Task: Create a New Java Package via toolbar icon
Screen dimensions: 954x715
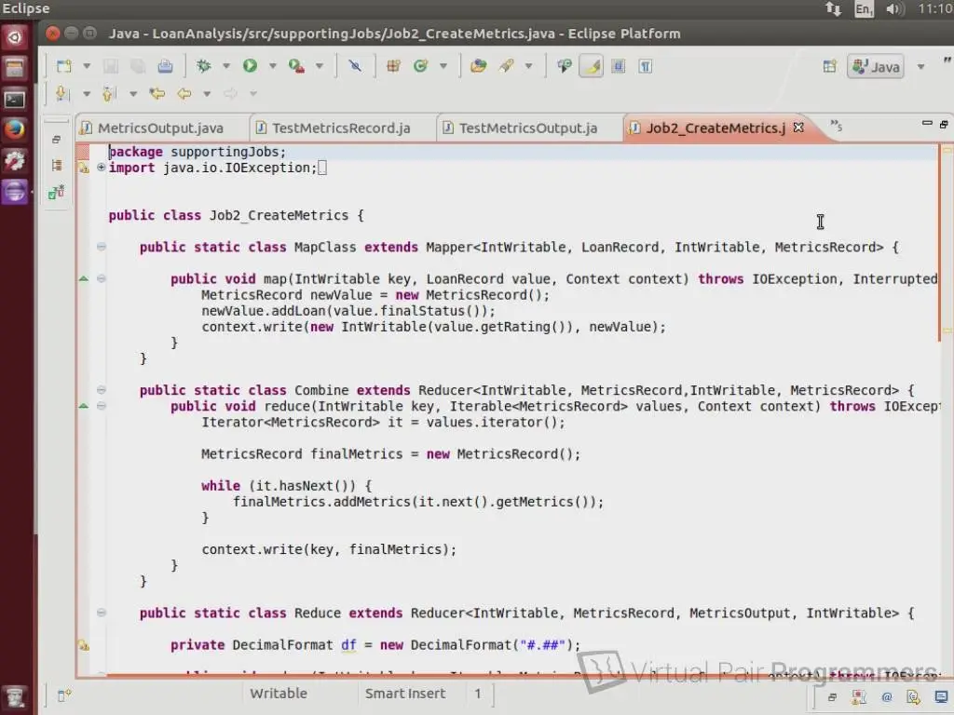Action: click(393, 66)
